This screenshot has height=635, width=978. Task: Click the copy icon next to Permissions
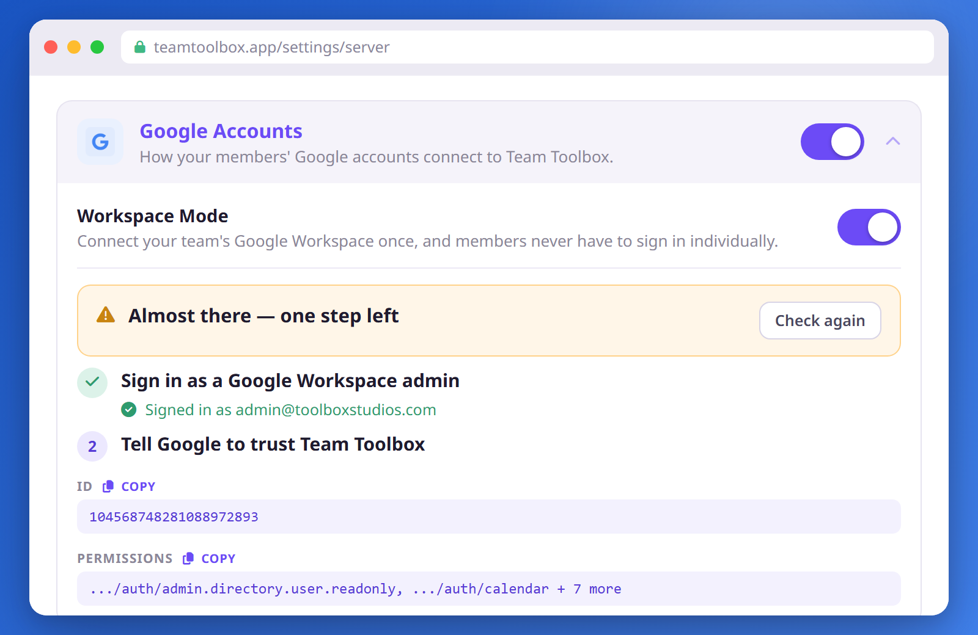[x=188, y=559]
